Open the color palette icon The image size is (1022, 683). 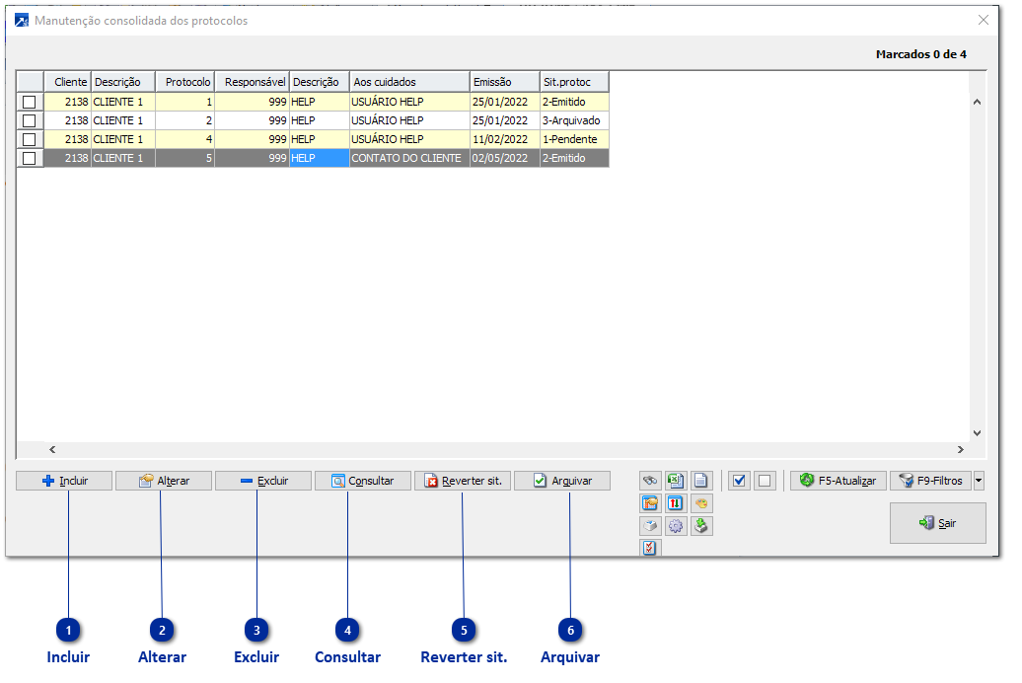click(x=700, y=503)
